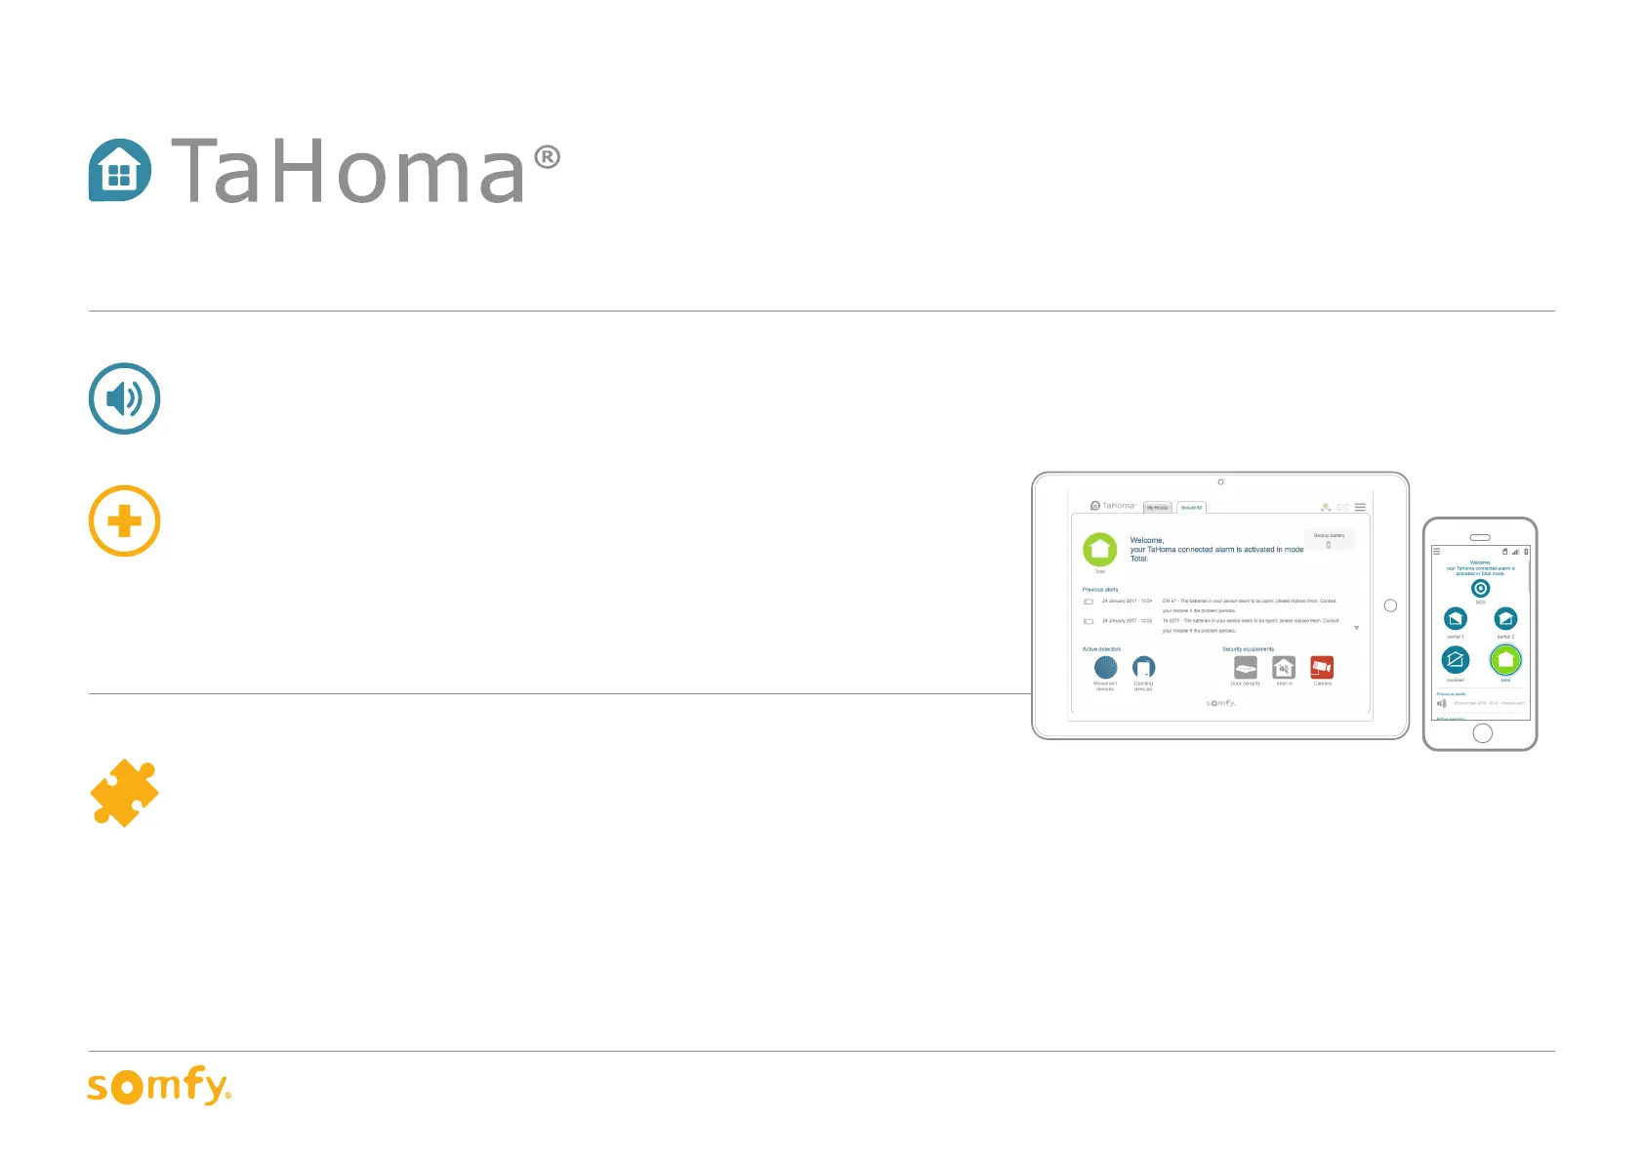Image resolution: width=1644 pixels, height=1163 pixels.
Task: Tap the green total mode button on phone
Action: click(x=1505, y=660)
